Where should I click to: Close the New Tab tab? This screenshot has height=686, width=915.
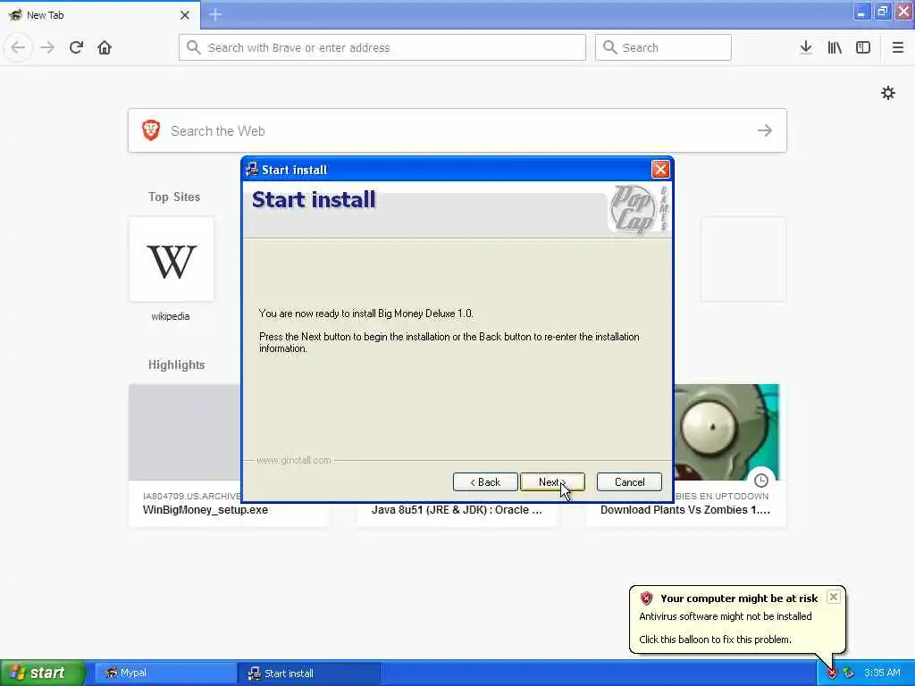coord(184,15)
